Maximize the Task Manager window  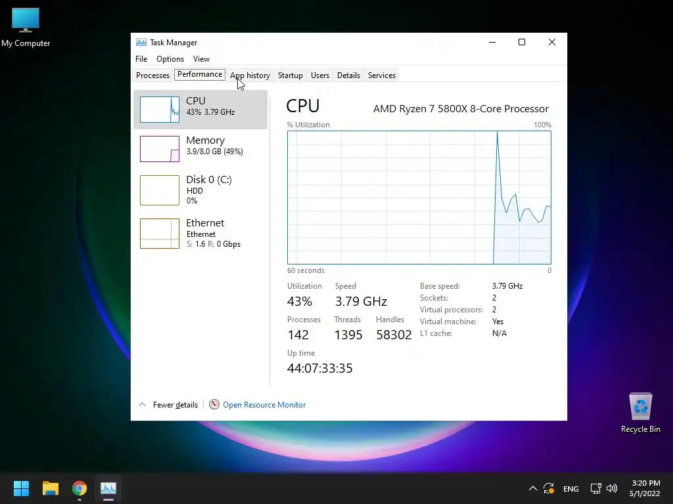(522, 42)
